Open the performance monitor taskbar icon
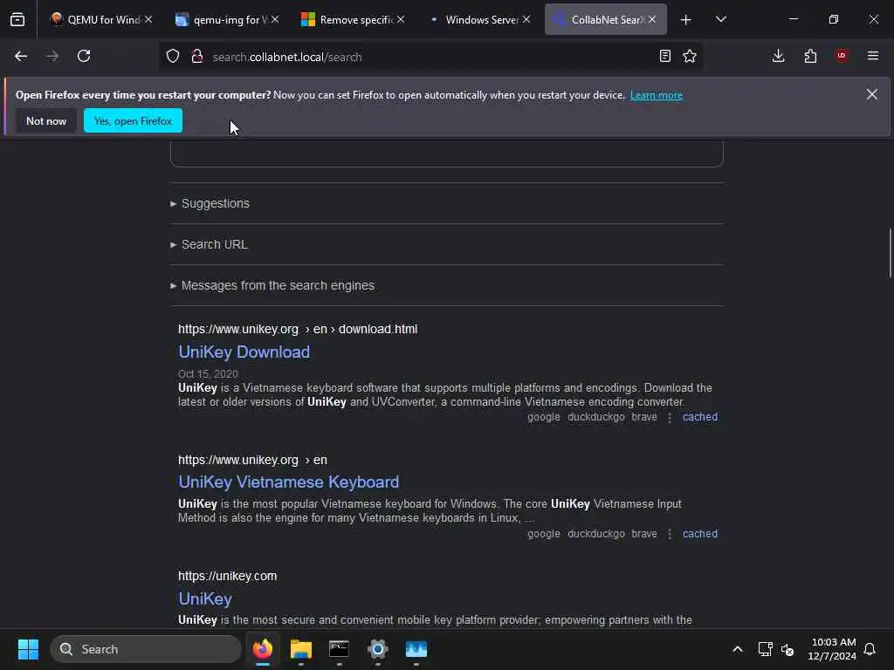 click(x=416, y=649)
